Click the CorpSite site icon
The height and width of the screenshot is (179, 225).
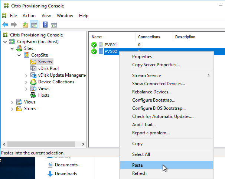click(26, 55)
